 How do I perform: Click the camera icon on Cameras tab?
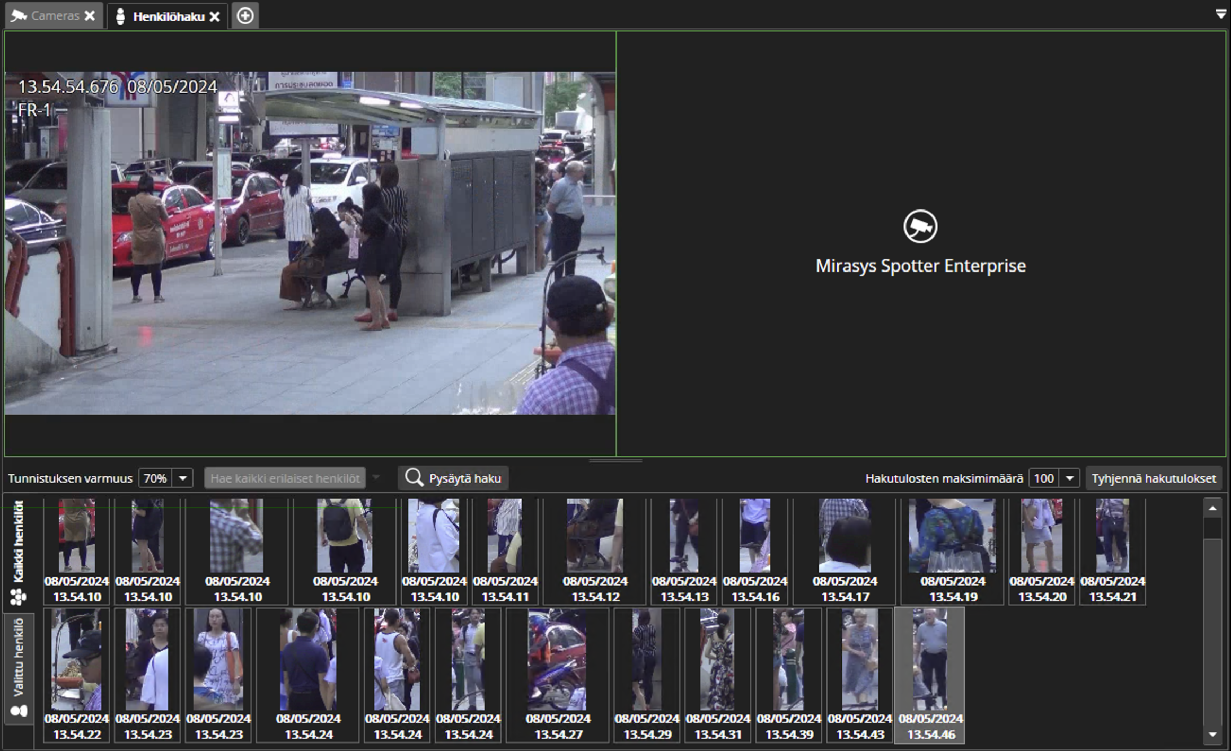click(19, 16)
